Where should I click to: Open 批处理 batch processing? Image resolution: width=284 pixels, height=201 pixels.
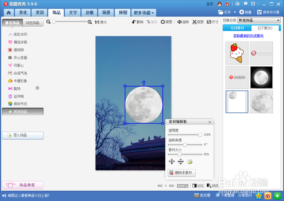coord(202,195)
